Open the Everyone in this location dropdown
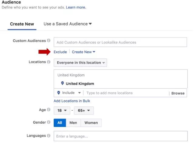 [x=80, y=63]
